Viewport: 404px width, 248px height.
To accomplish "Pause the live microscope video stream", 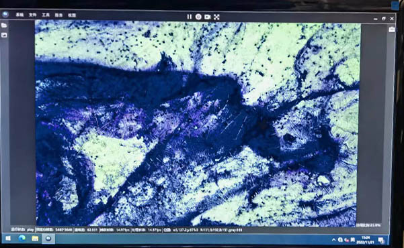I will [190, 17].
